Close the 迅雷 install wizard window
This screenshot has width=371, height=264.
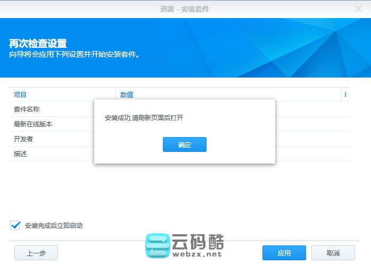tap(358, 9)
